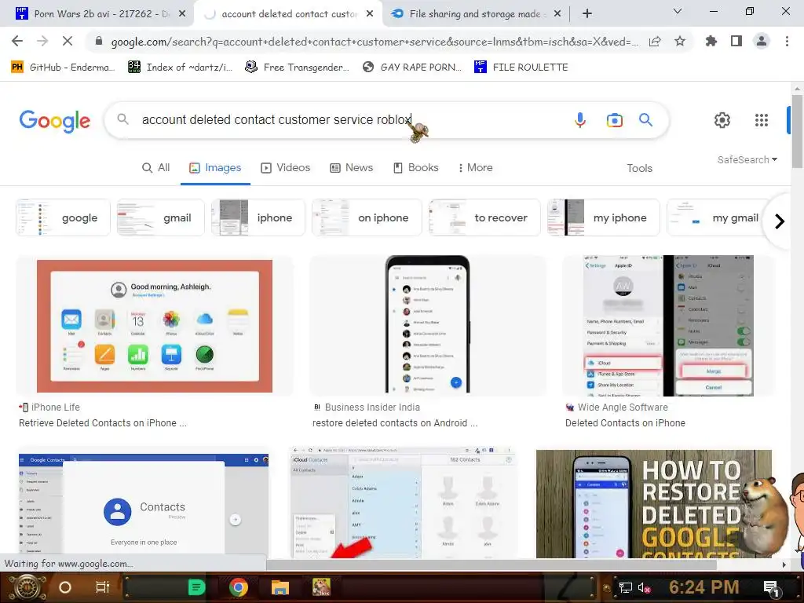This screenshot has height=603, width=804.
Task: Open Task View on the taskbar
Action: coord(103,587)
